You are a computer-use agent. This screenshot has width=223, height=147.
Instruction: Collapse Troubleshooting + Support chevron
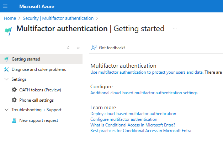tap(6, 110)
